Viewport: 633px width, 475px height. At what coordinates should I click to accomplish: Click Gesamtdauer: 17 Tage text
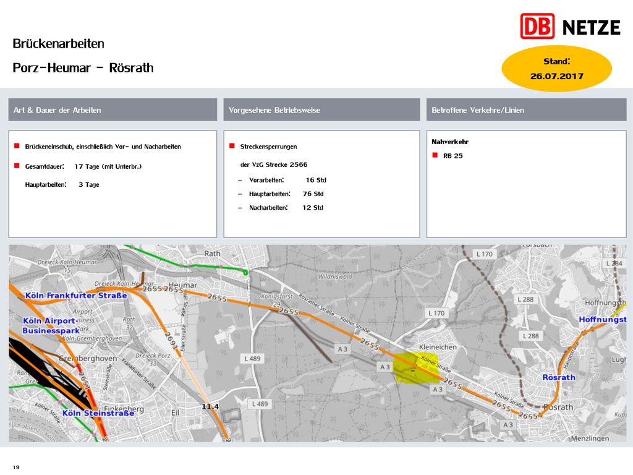(x=83, y=166)
